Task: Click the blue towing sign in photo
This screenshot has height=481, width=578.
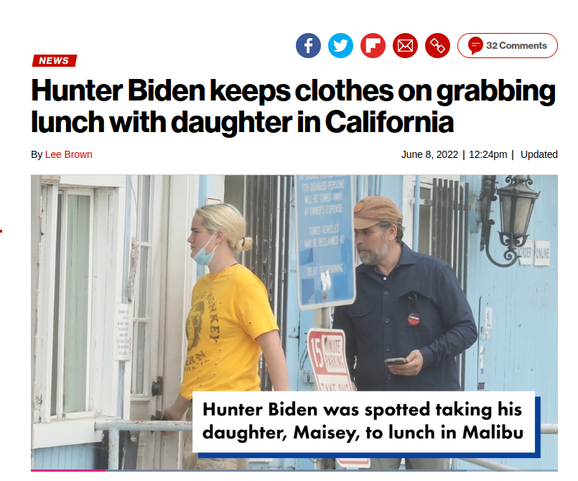Action: [325, 240]
